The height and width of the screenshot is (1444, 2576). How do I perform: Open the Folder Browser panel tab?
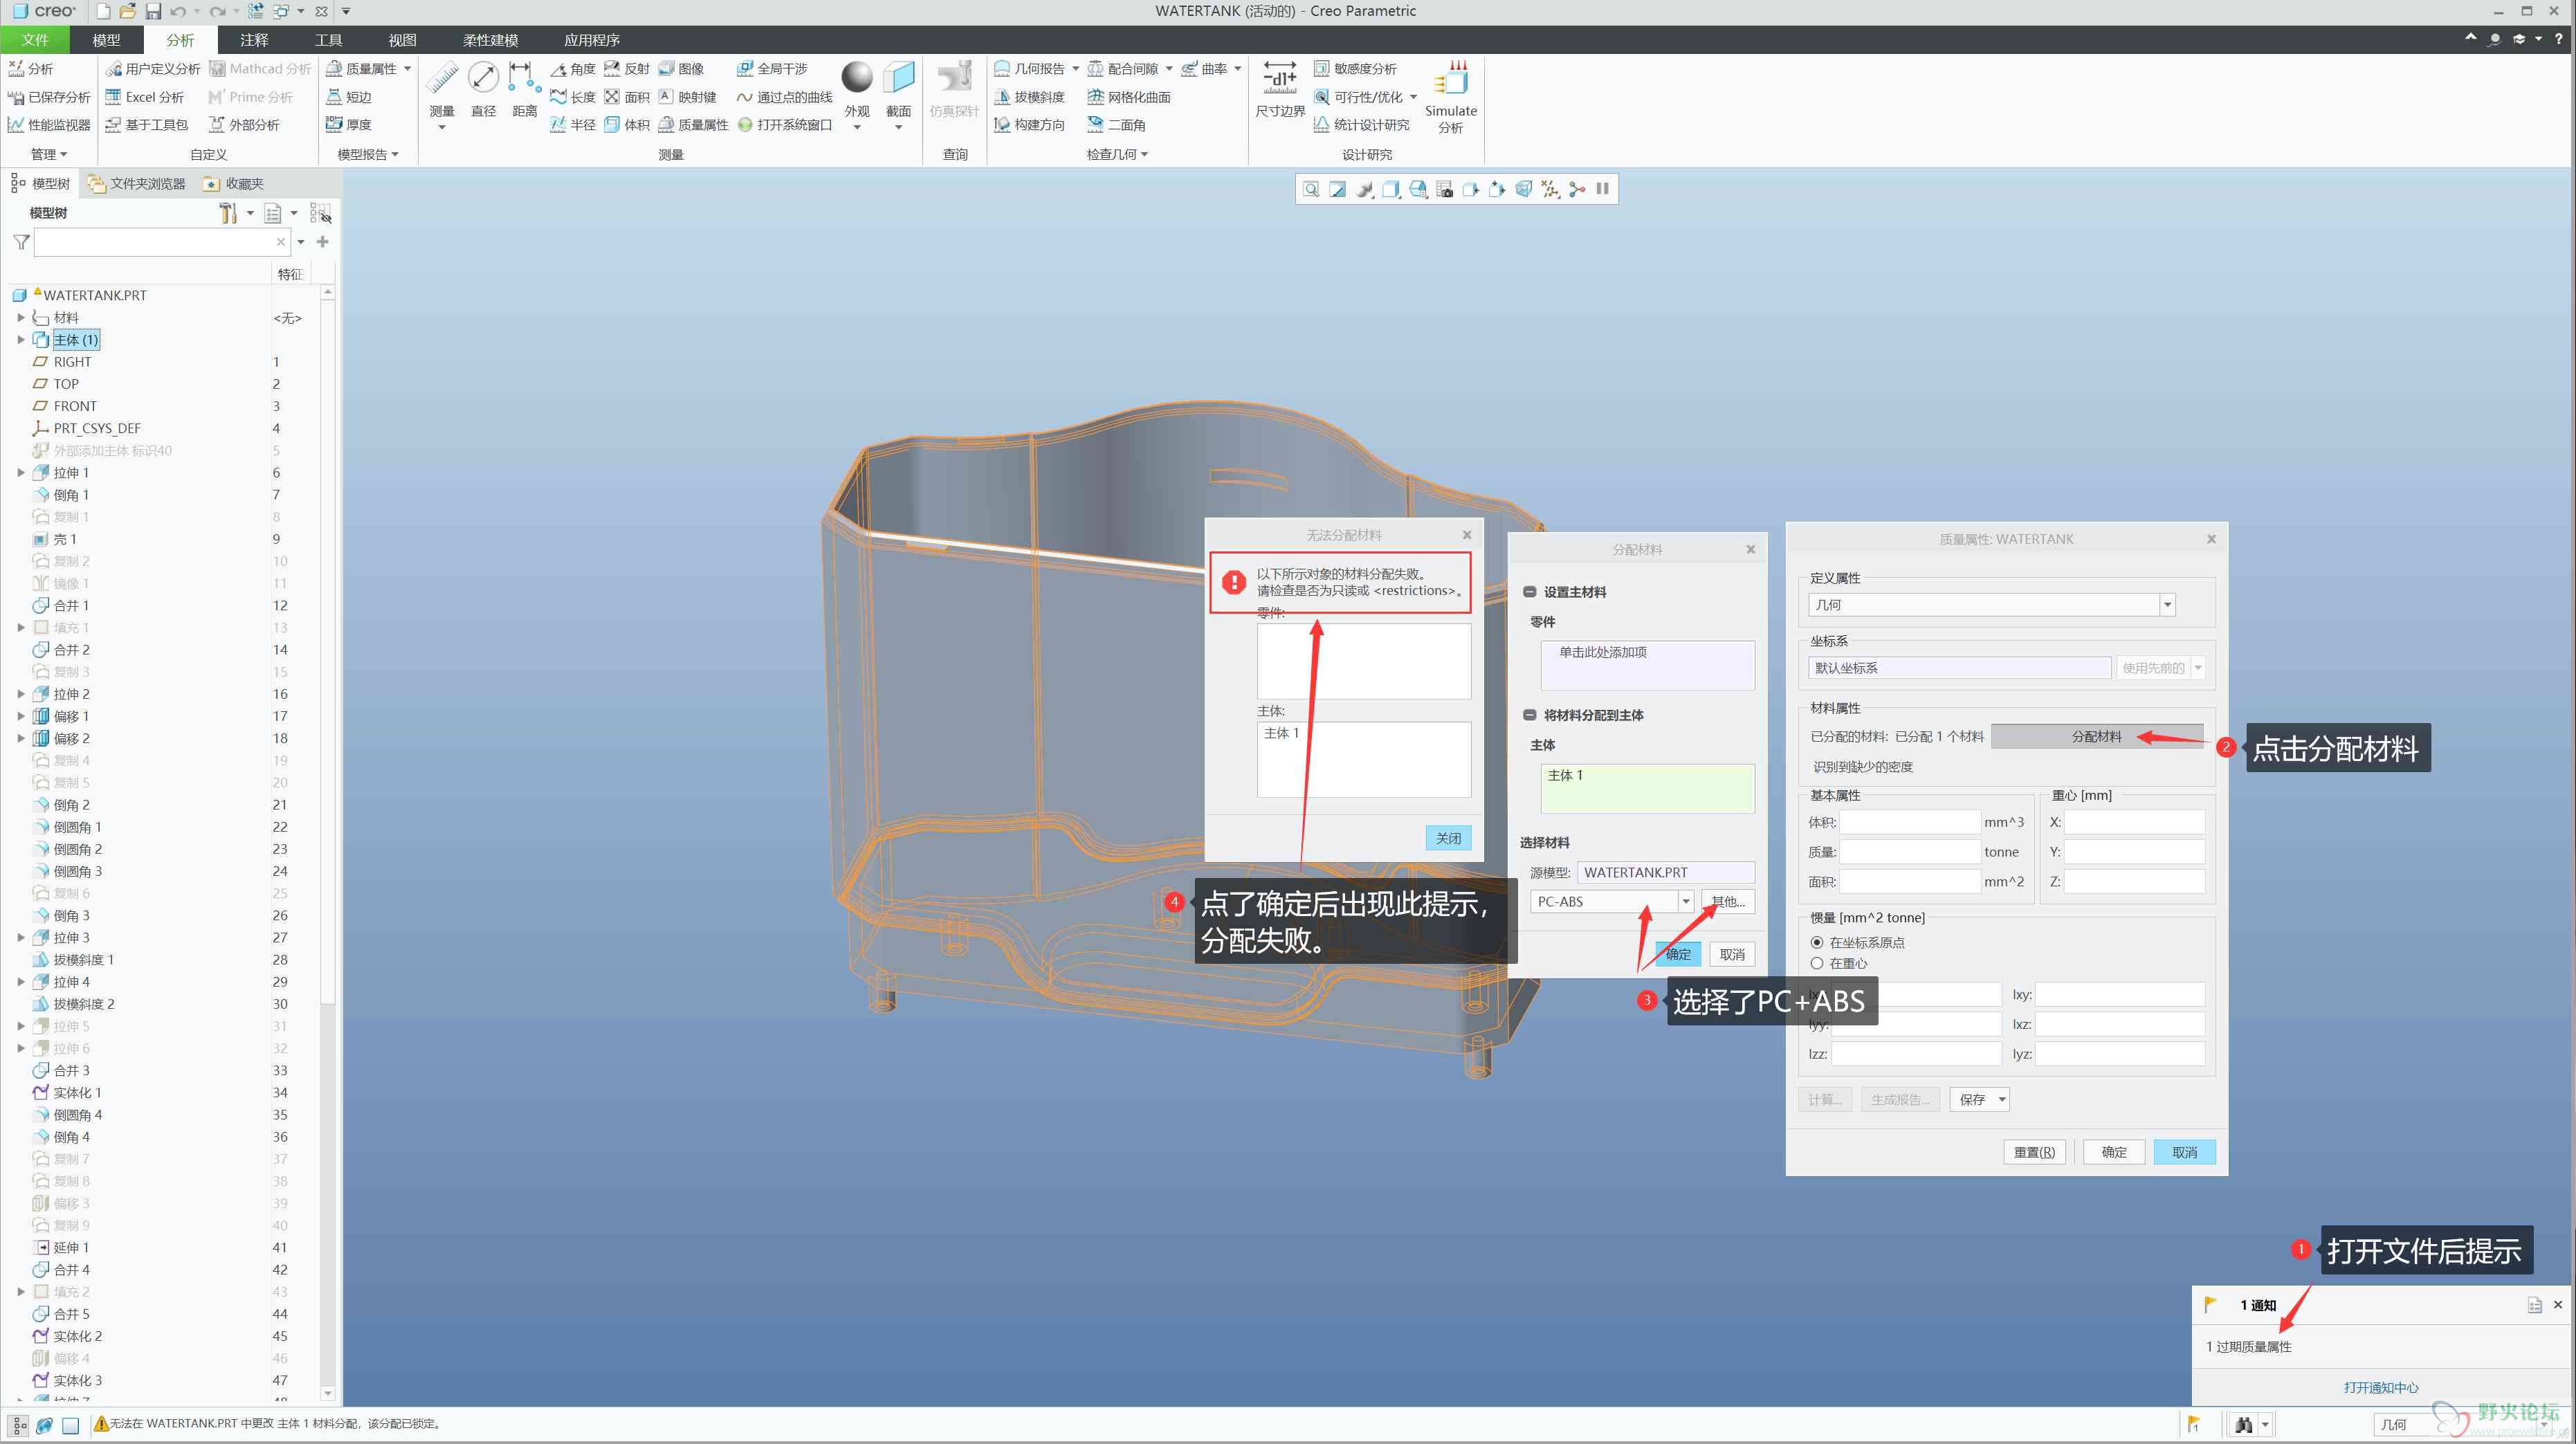(137, 184)
